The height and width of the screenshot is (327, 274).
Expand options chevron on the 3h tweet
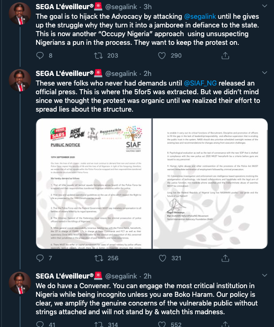[264, 6]
